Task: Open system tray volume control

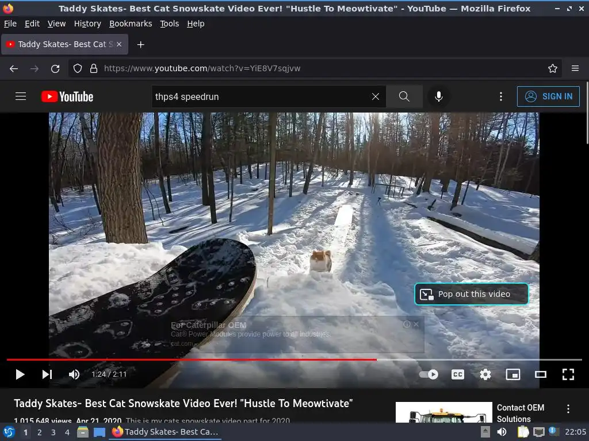Action: pyautogui.click(x=502, y=432)
